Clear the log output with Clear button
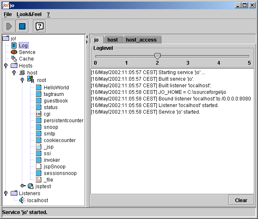Screen dimensions: 258x219 coord(241,200)
